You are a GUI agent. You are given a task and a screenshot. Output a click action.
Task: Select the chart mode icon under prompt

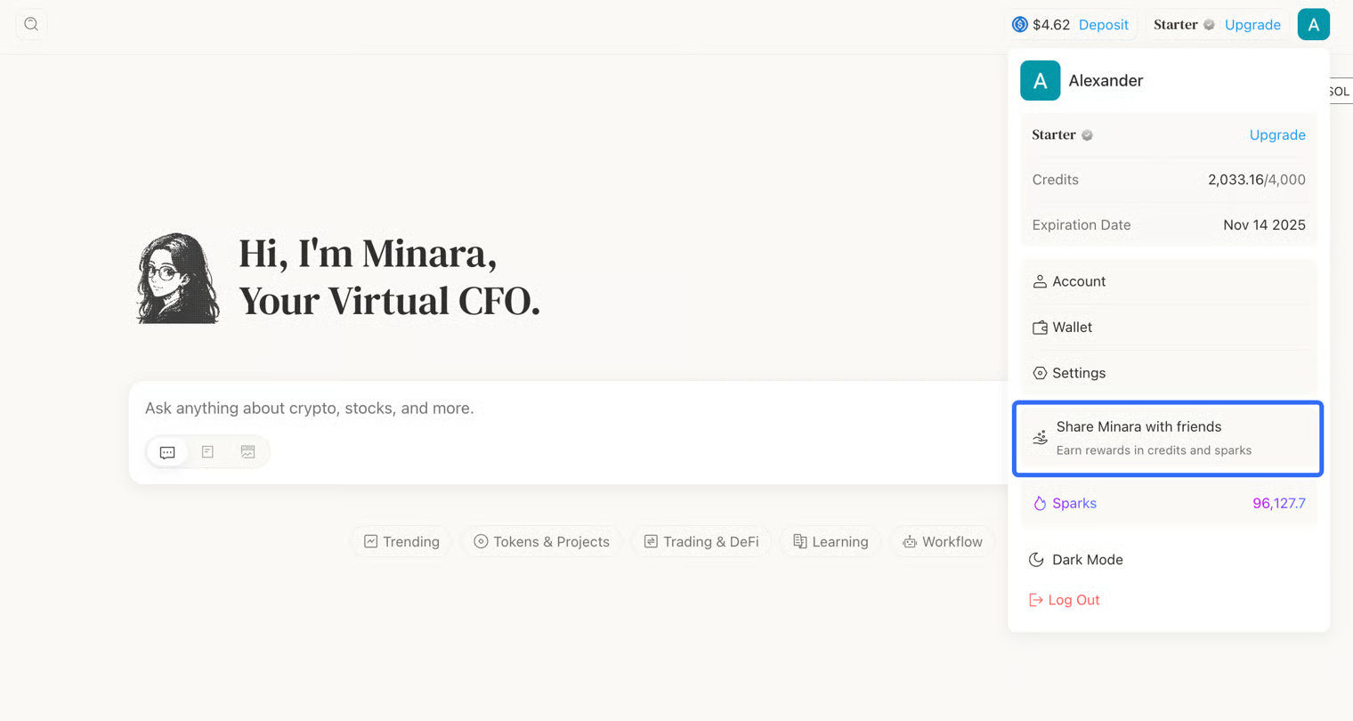(x=247, y=452)
